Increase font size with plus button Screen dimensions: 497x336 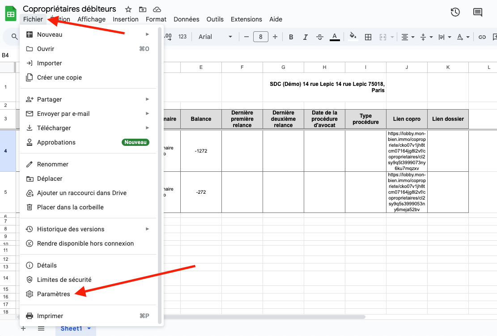click(275, 37)
